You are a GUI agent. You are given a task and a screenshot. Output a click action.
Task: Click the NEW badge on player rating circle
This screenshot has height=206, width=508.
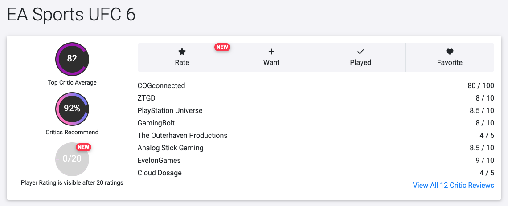click(84, 147)
